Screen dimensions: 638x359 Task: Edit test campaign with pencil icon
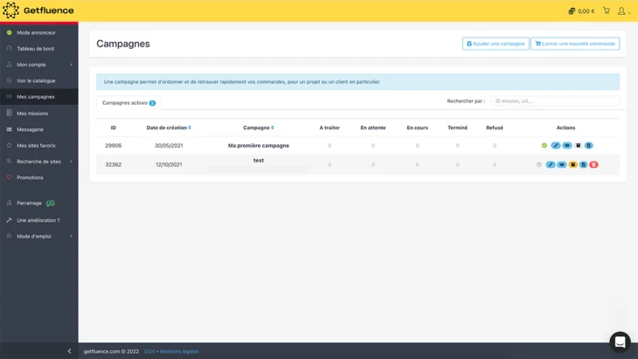[x=550, y=165]
